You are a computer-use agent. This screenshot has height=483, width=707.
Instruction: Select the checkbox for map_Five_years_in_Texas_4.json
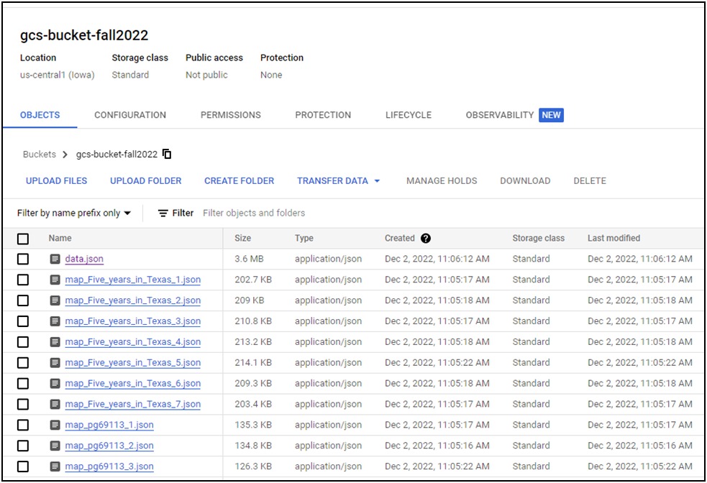tap(22, 342)
